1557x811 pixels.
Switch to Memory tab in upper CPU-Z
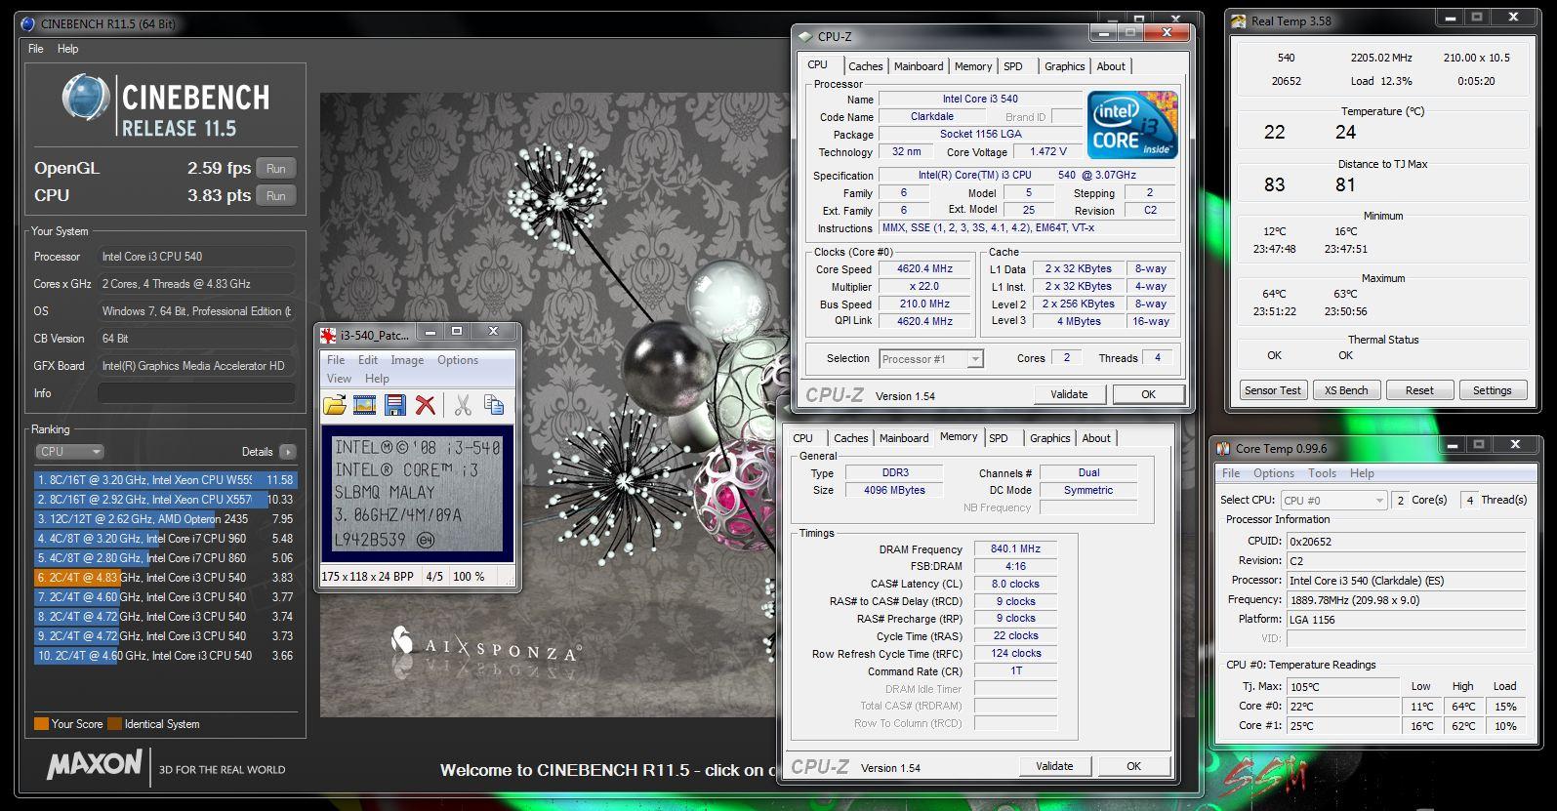[x=973, y=66]
